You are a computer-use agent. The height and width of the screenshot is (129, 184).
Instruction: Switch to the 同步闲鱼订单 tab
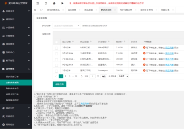pos(126,10)
